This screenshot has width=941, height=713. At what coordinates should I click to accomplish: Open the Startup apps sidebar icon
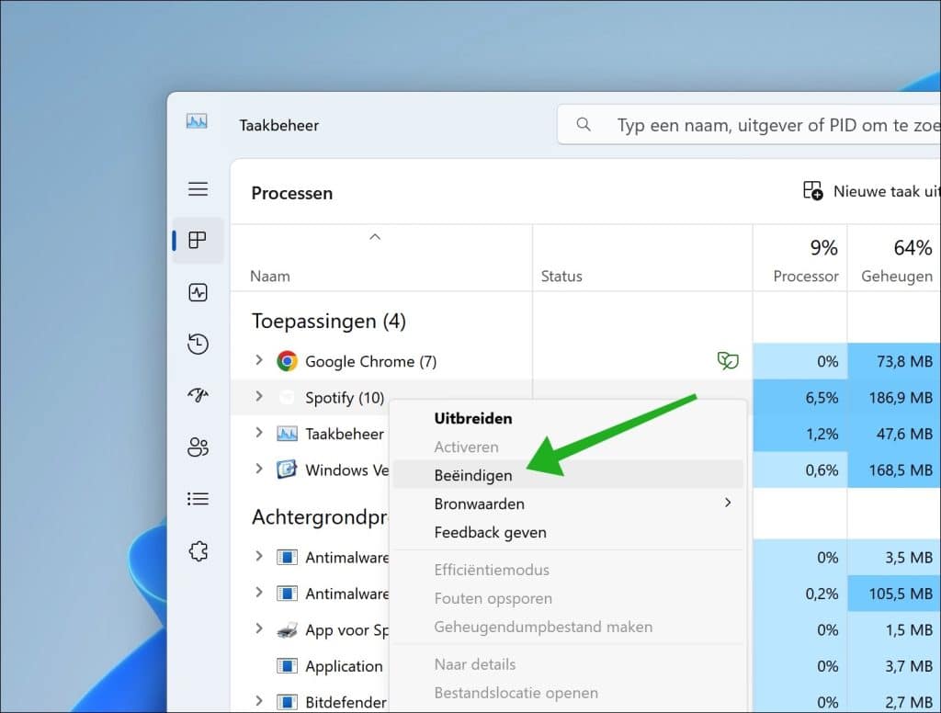click(x=198, y=394)
